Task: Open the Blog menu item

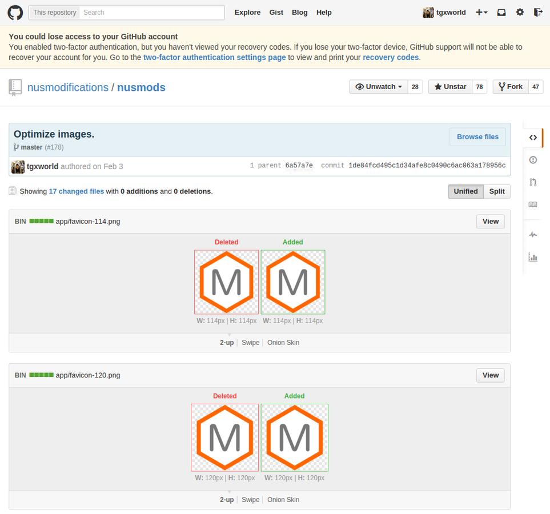Action: 299,13
